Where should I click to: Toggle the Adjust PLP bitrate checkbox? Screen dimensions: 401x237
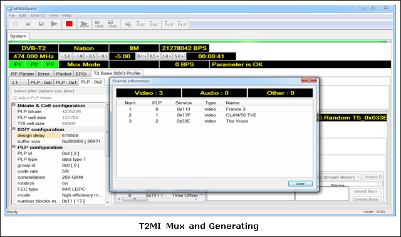(x=15, y=98)
